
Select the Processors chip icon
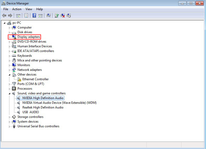(x=14, y=89)
